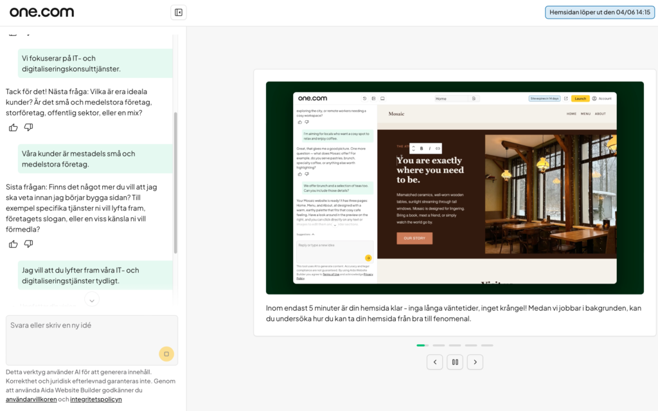Click the Launch button in the preview

(x=580, y=98)
